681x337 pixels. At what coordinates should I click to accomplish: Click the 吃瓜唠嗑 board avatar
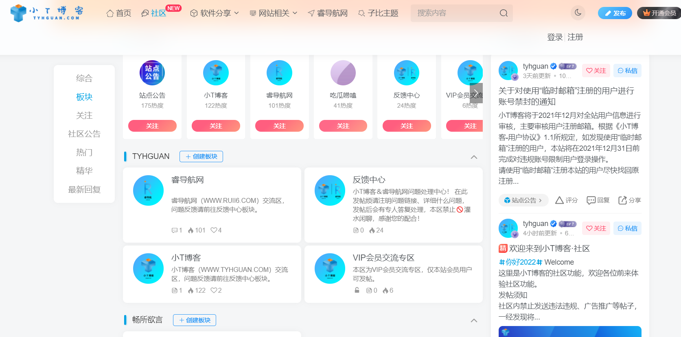point(343,73)
